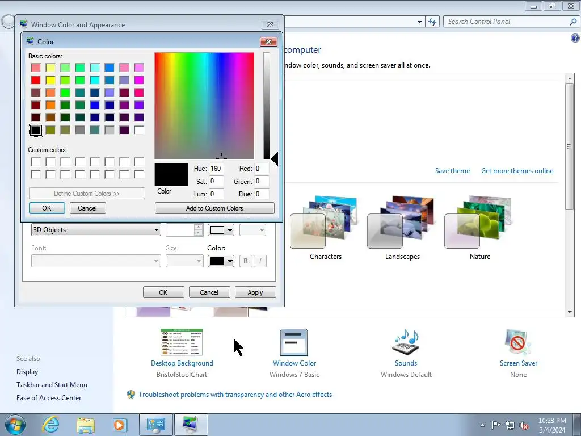Click the Red value field
The height and width of the screenshot is (436, 581).
[262, 169]
